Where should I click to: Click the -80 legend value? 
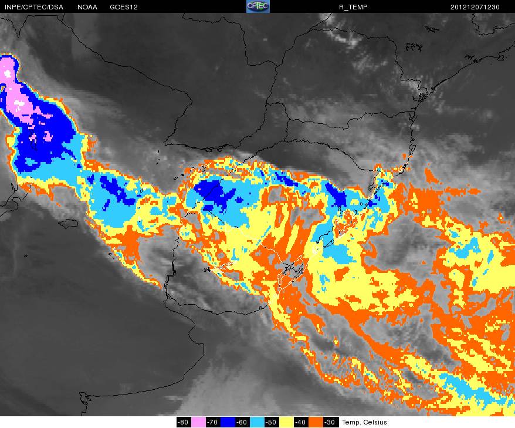point(184,422)
